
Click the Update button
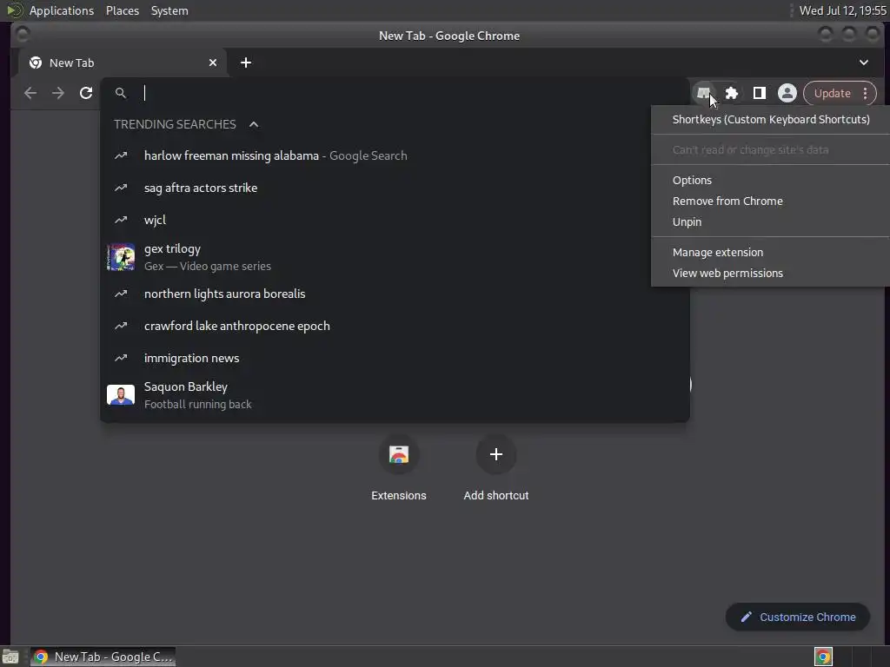click(832, 93)
